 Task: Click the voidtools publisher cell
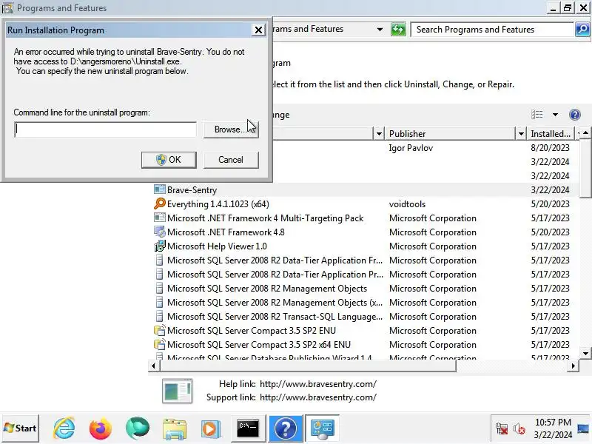point(407,204)
